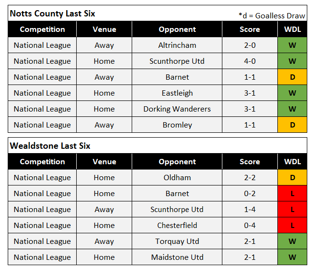The image size is (315, 270).
Task: Click the Altrincham opponent cell
Action: 177,45
